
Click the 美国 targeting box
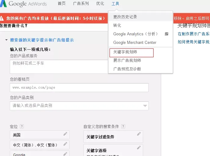pos(40,135)
